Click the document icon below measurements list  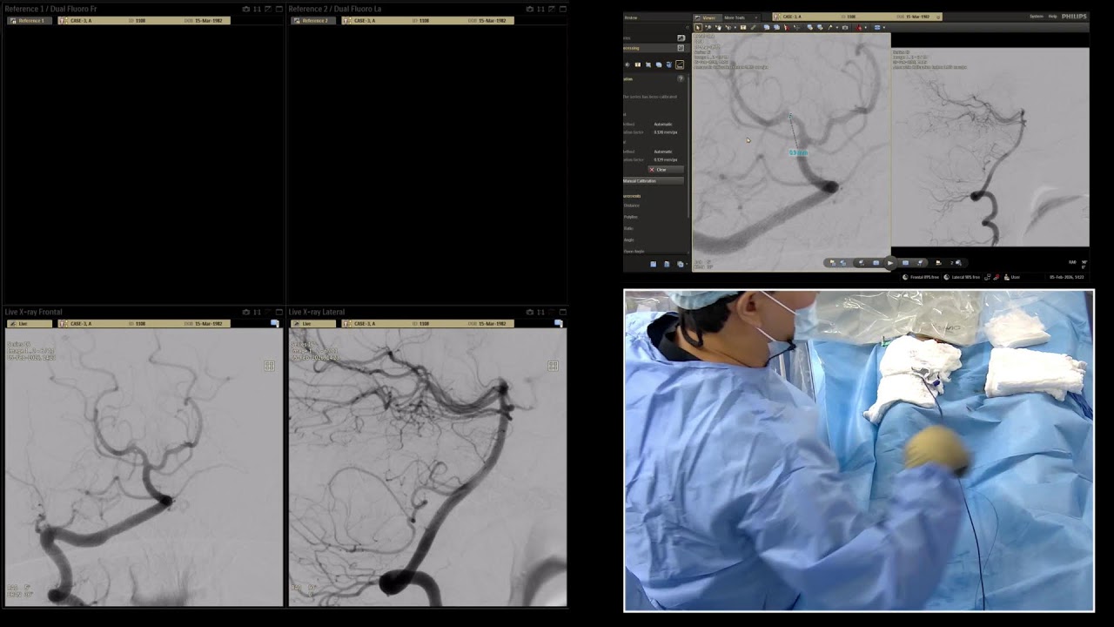click(667, 264)
